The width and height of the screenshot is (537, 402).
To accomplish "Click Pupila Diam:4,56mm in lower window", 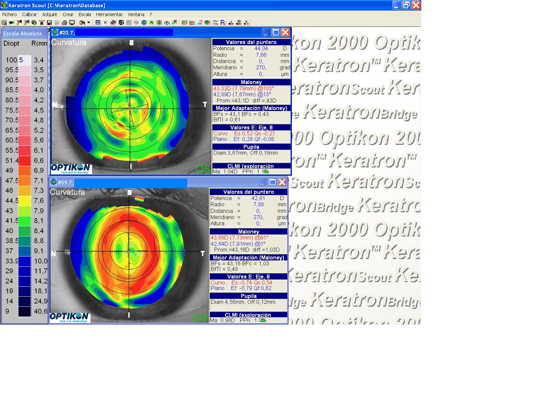I will 243,302.
